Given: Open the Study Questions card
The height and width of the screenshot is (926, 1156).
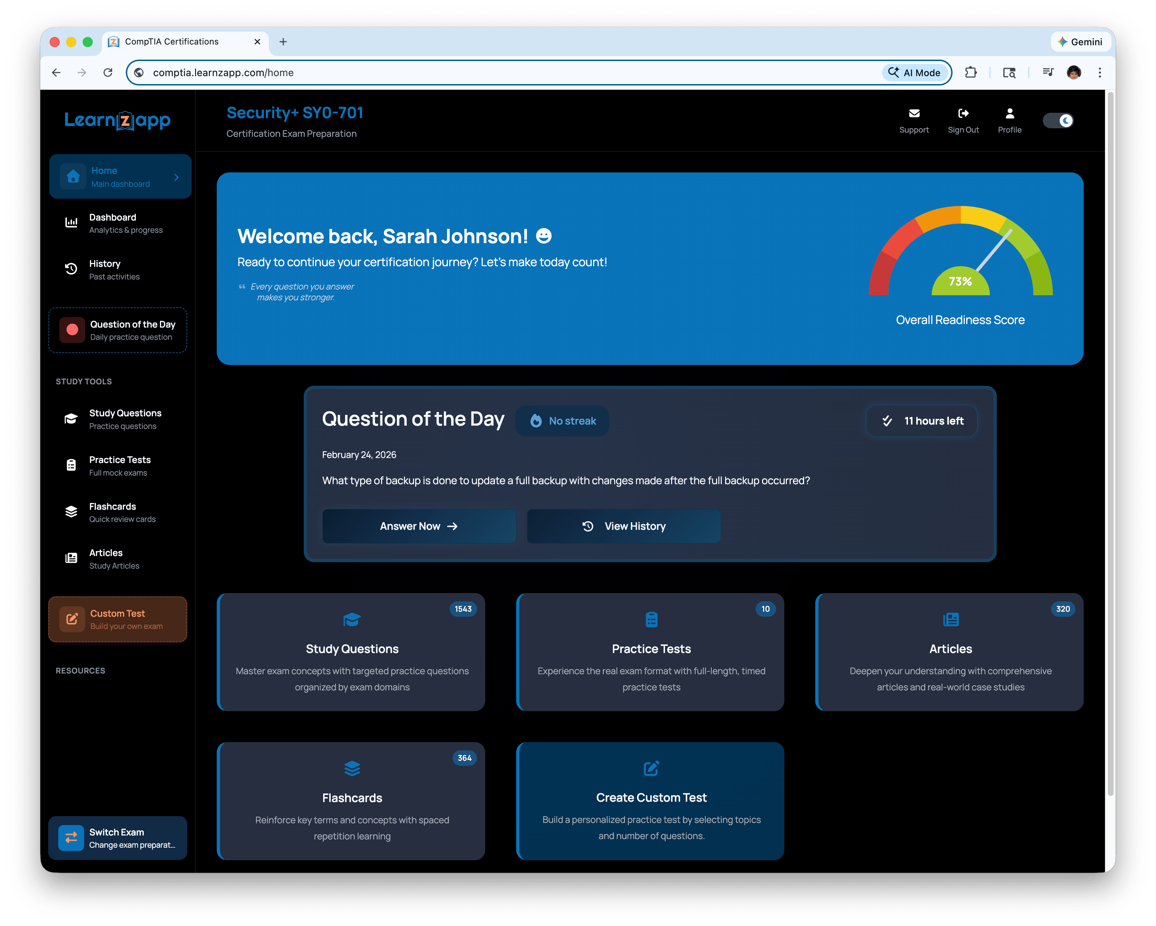Looking at the screenshot, I should click(x=351, y=652).
